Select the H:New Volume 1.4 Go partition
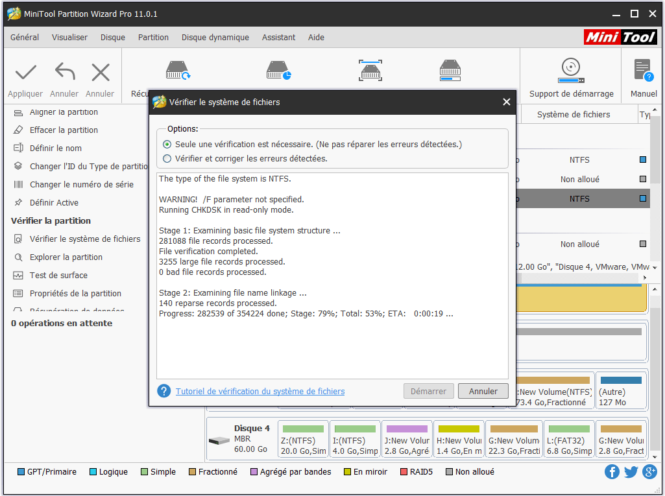665x496 pixels. [459, 439]
